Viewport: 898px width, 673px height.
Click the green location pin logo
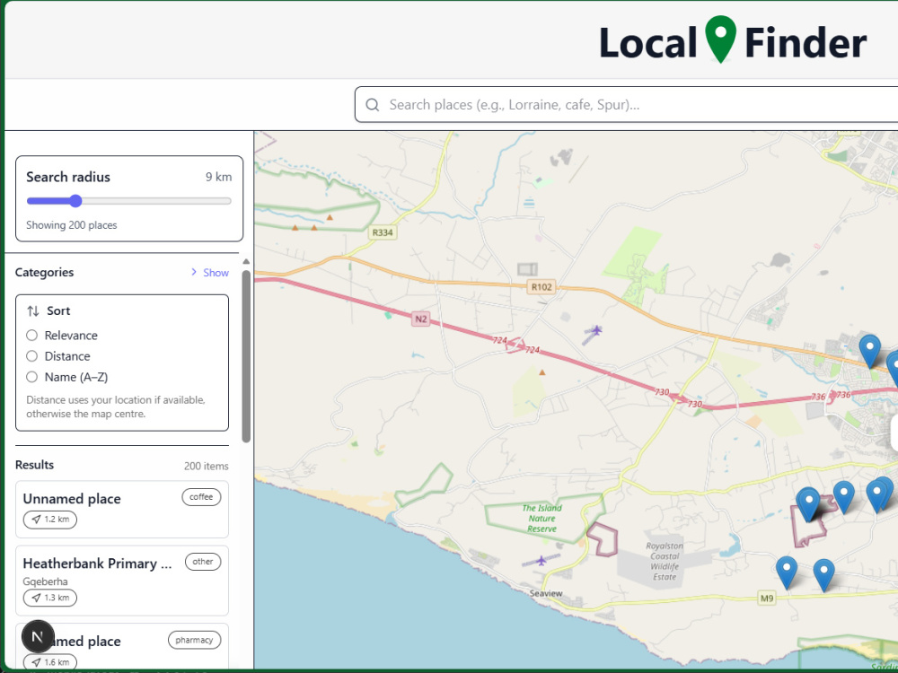(720, 39)
